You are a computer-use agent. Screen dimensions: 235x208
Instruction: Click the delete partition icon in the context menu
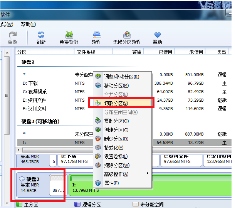tap(98, 139)
